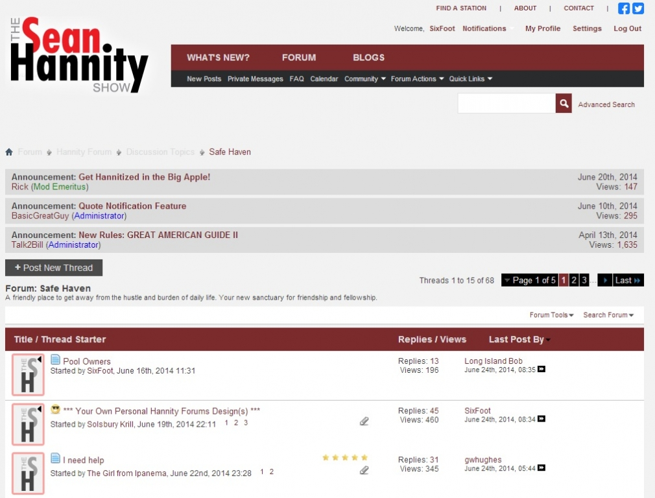
Task: Open New Posts in the navbar
Action: pos(204,78)
